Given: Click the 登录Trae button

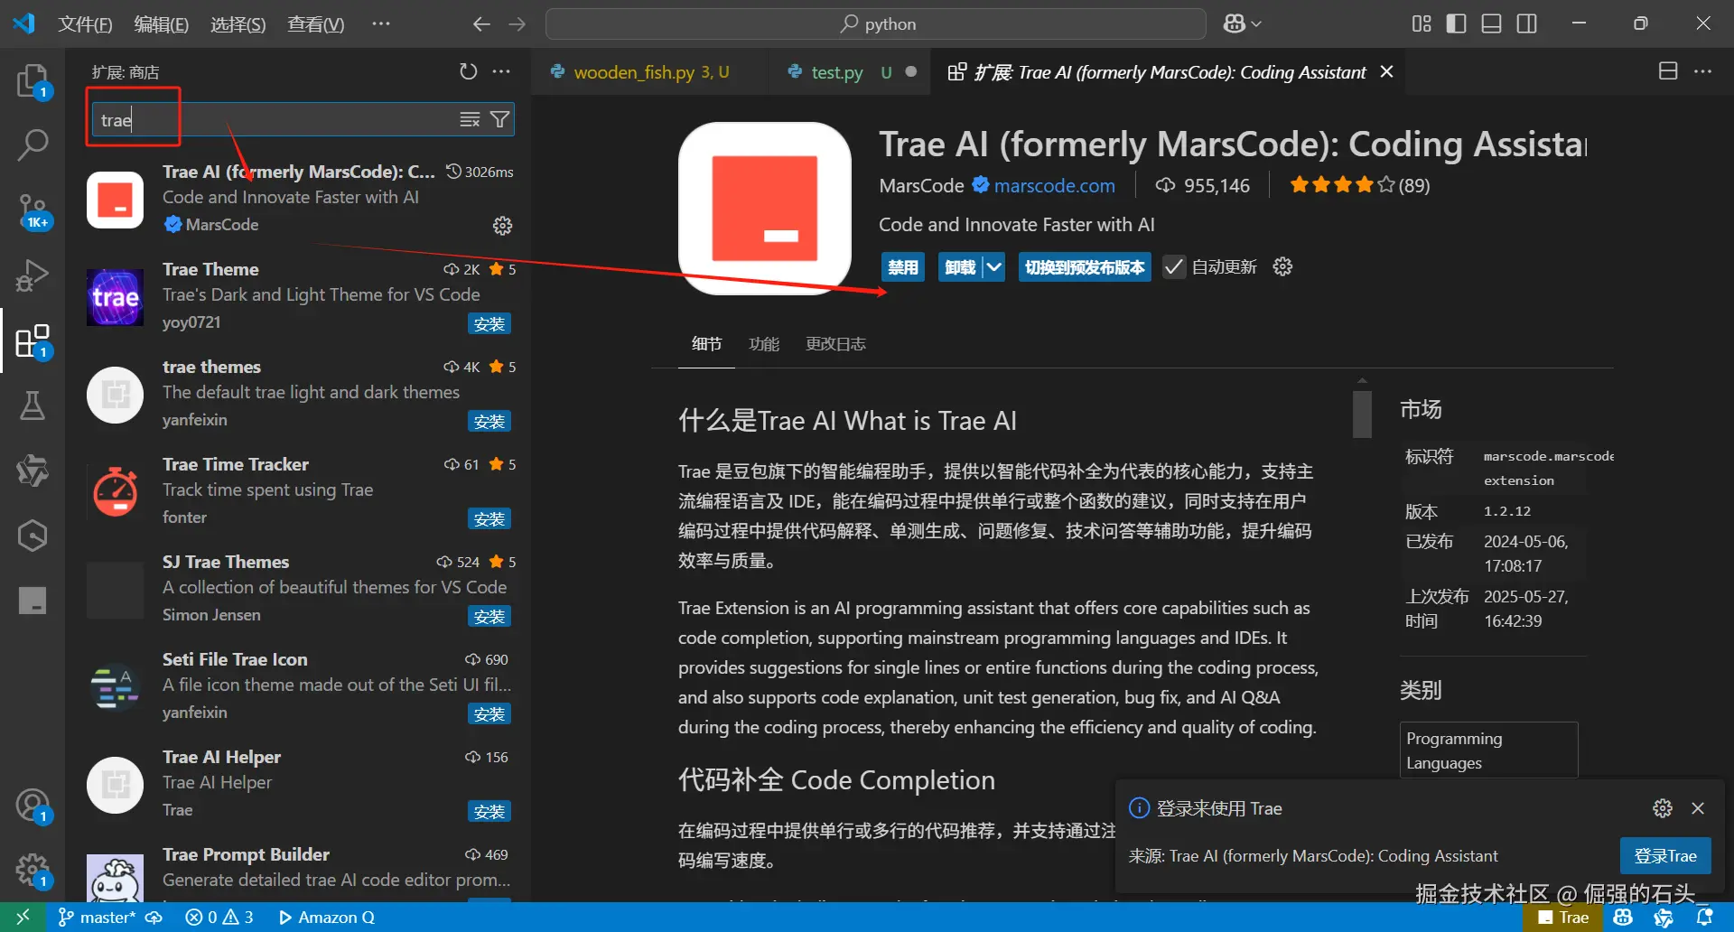Looking at the screenshot, I should (x=1665, y=856).
